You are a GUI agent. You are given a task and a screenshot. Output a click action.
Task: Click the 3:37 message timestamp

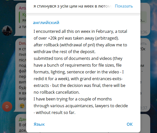click(144, 108)
